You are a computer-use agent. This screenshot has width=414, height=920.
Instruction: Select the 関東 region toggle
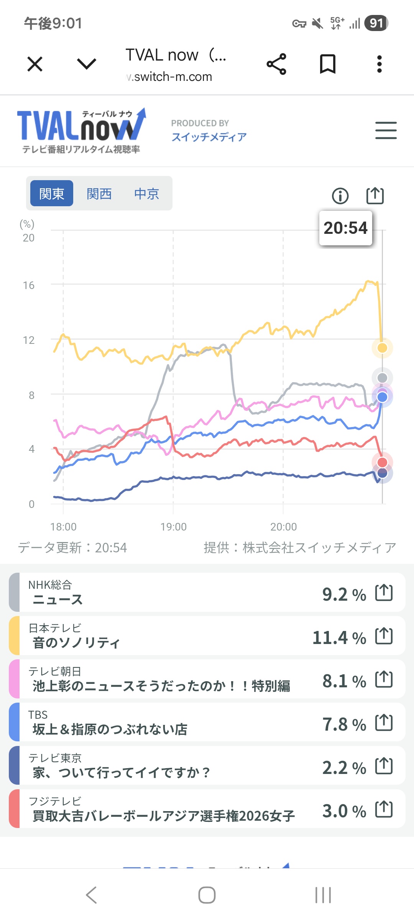click(52, 193)
